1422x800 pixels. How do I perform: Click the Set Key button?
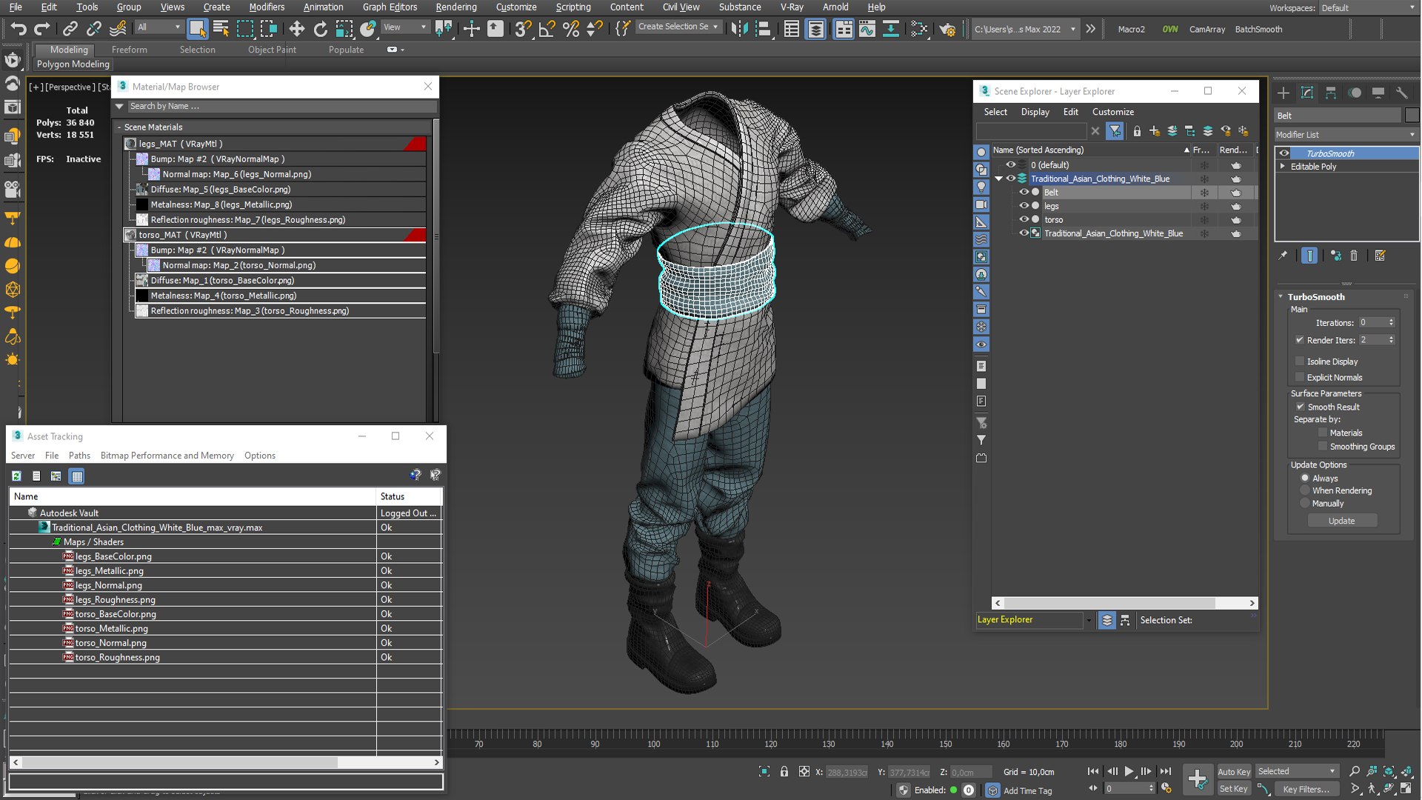[x=1233, y=789]
